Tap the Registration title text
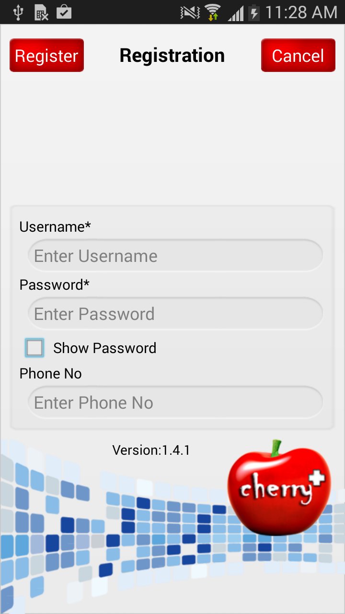Viewport: 345px width, 614px height. tap(172, 56)
